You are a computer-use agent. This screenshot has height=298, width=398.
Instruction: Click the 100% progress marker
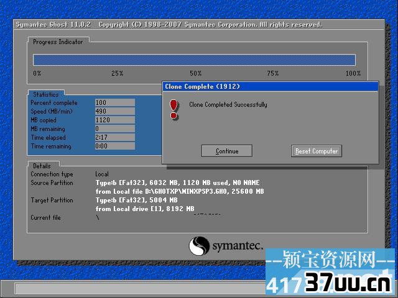[353, 73]
